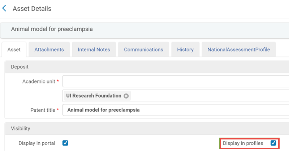Screen dimensions: 289x151
Task: Go back using the left chevron arrow
Action: [4, 8]
